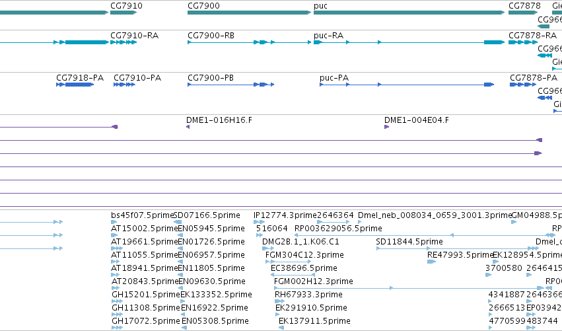Screen dimensions: 562x331
Task: Click EST AT20843.5prime
Action: 145,281
